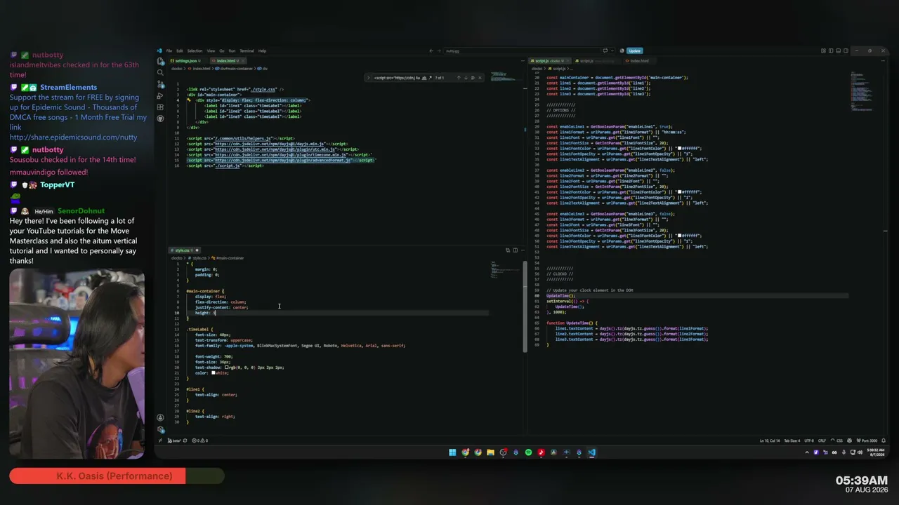This screenshot has height=505, width=899.
Task: Open the Manage gear in the activity bar
Action: (x=161, y=429)
